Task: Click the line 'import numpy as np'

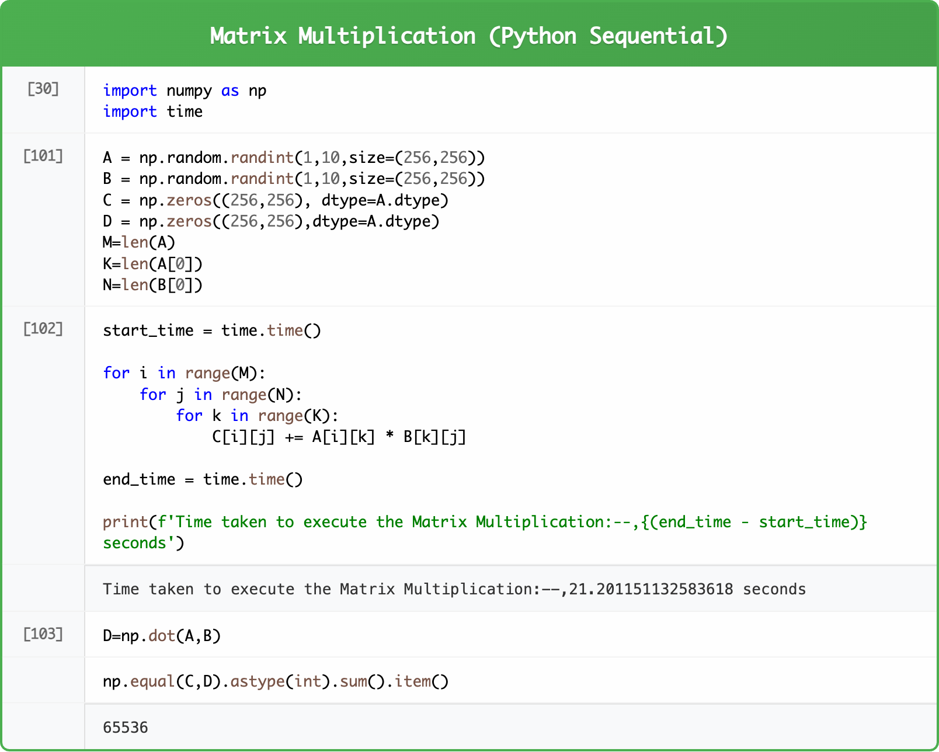Action: [185, 91]
